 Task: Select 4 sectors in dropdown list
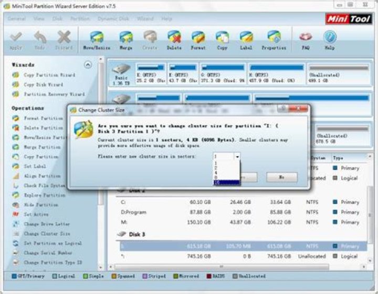click(x=227, y=173)
